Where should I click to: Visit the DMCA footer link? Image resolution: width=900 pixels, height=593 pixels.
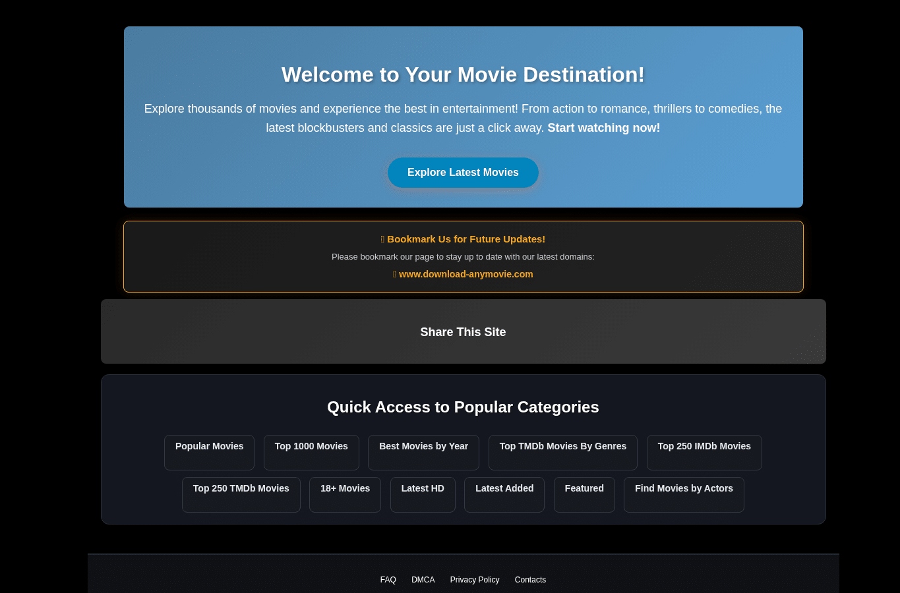[423, 580]
